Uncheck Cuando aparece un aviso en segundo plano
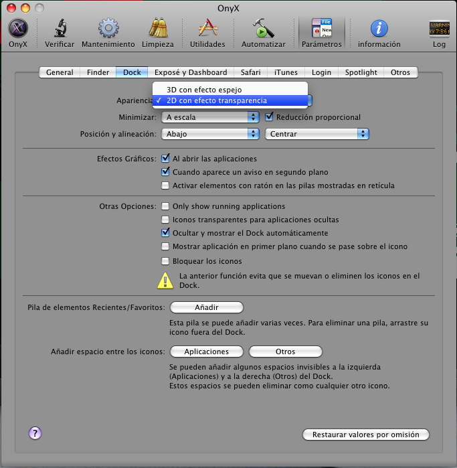457x468 pixels. point(165,171)
